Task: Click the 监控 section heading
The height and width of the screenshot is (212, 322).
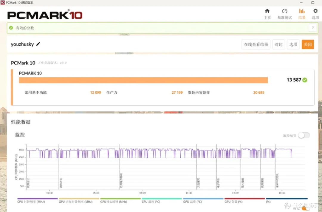Action: [x=20, y=135]
